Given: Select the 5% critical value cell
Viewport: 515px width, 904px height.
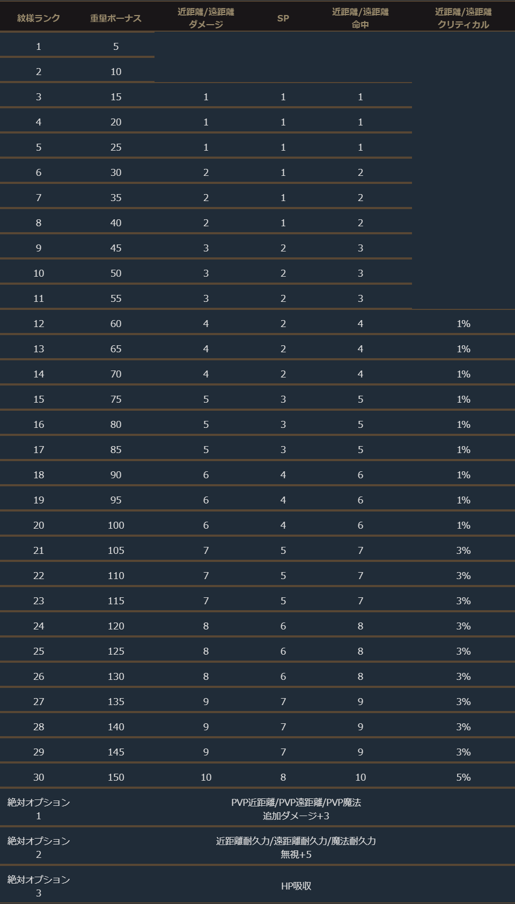Looking at the screenshot, I should coord(464,777).
